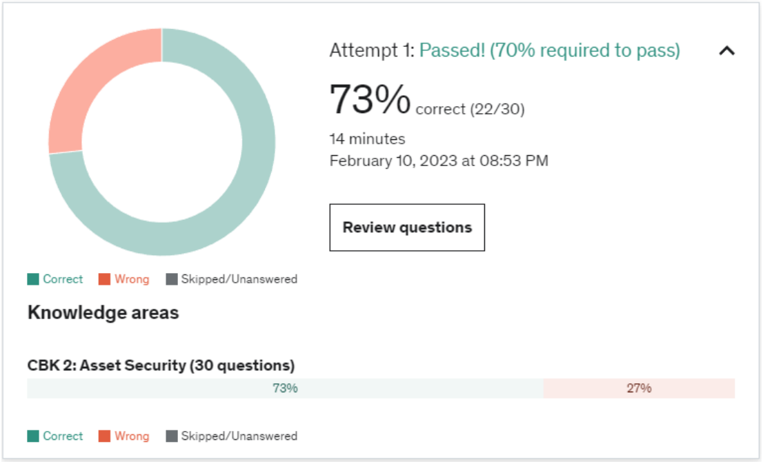Viewport: 763px width, 464px height.
Task: Click the 73% portion of Asset Security bar
Action: [x=285, y=388]
